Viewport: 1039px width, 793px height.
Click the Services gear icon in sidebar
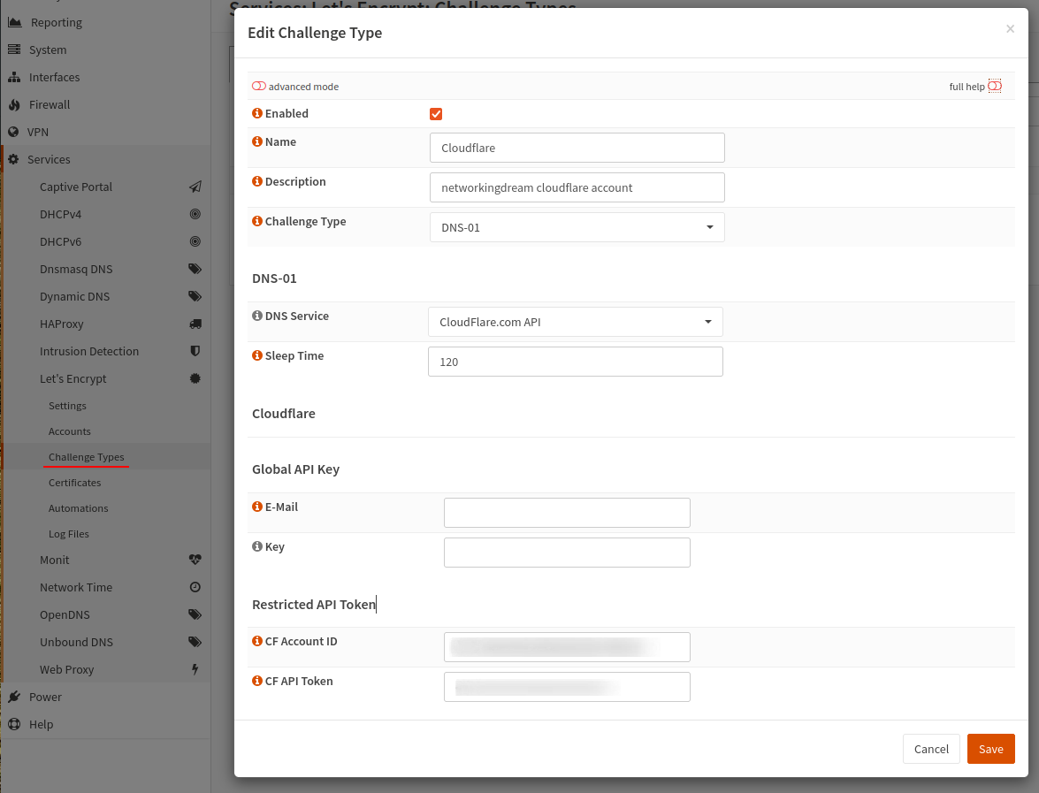pos(13,160)
